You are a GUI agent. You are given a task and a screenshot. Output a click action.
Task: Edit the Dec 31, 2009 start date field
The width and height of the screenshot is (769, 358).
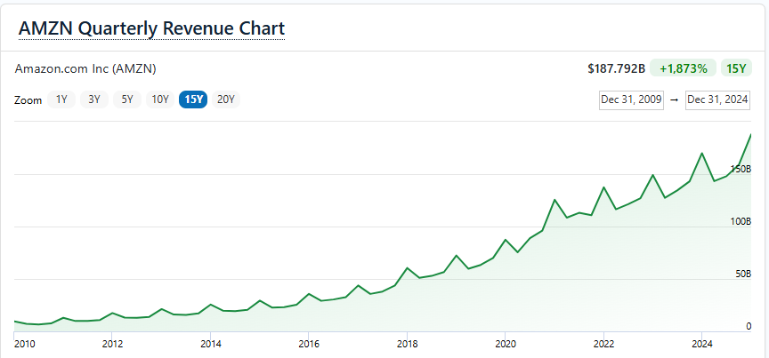click(631, 99)
